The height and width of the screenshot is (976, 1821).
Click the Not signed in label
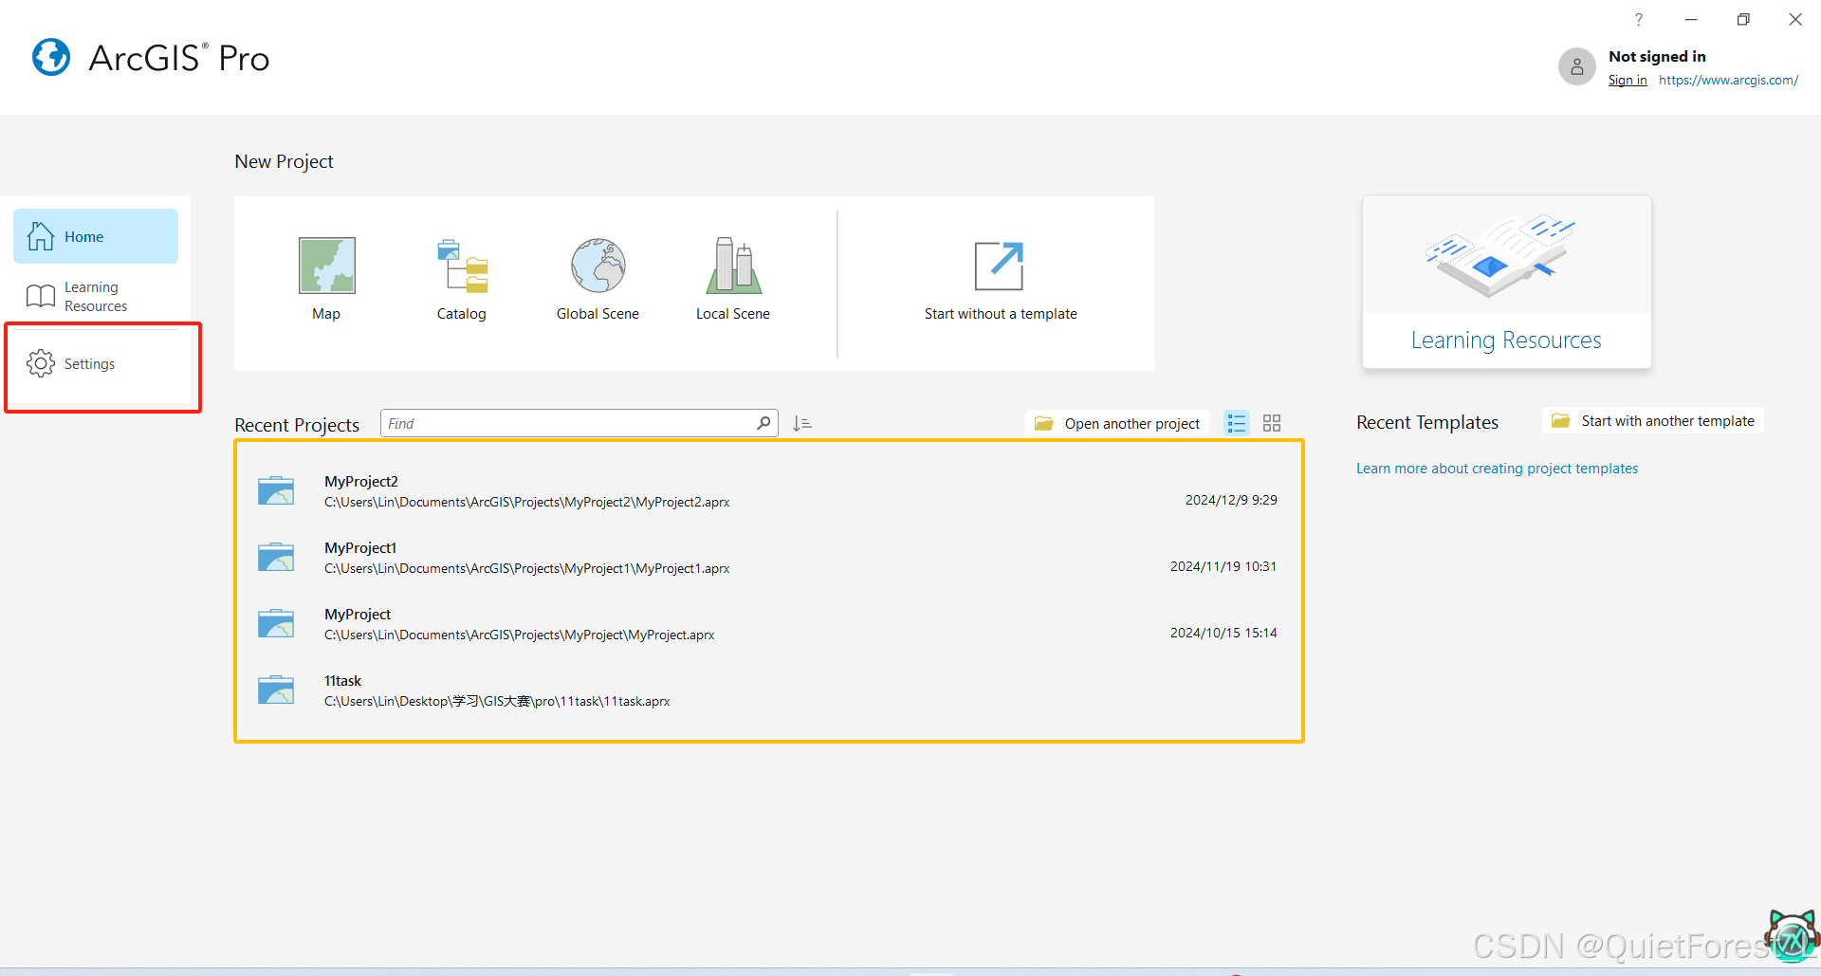click(x=1657, y=57)
